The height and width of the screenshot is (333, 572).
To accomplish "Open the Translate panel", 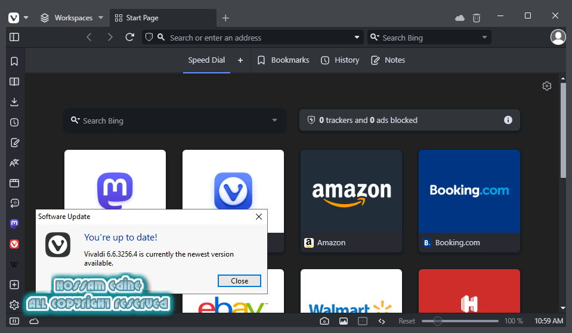I will [14, 163].
